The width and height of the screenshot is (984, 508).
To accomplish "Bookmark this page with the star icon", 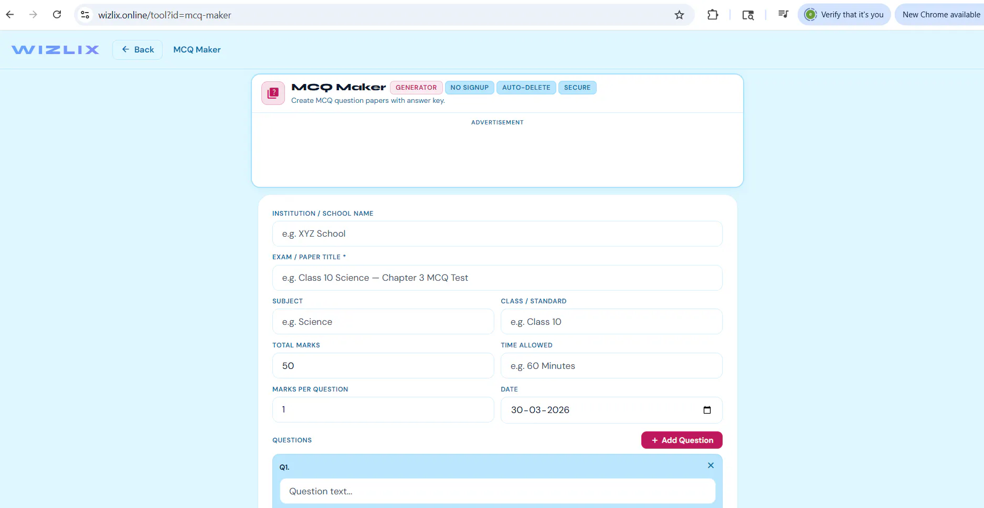I will pos(679,15).
